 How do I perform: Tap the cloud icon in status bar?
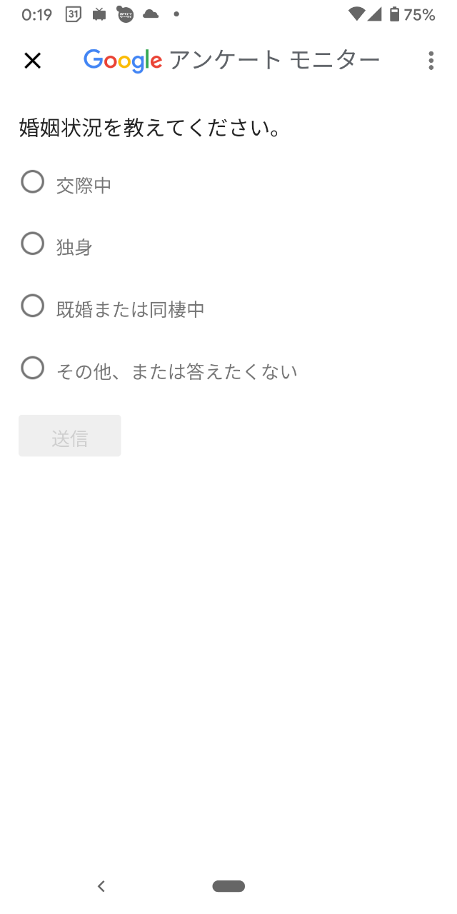(151, 14)
